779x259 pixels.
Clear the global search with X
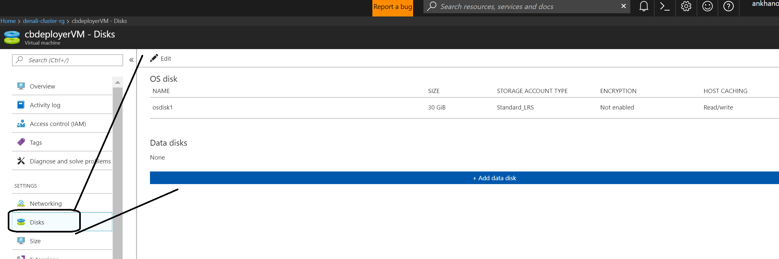pyautogui.click(x=624, y=6)
